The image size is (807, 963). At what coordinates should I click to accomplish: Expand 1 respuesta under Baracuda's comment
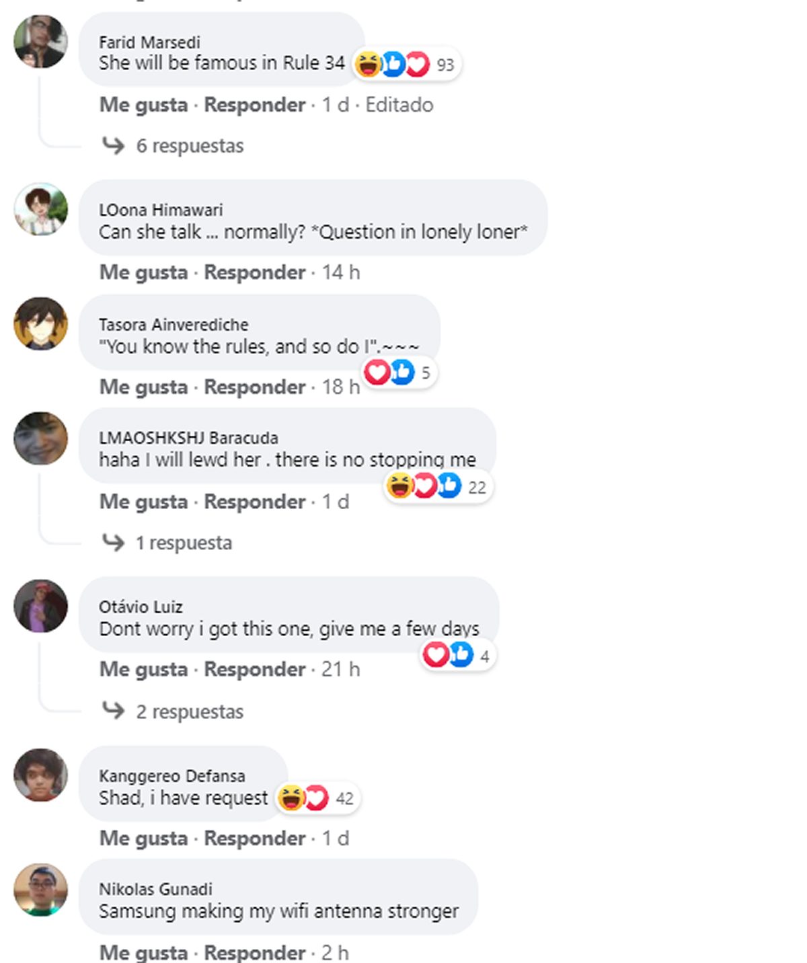[184, 543]
